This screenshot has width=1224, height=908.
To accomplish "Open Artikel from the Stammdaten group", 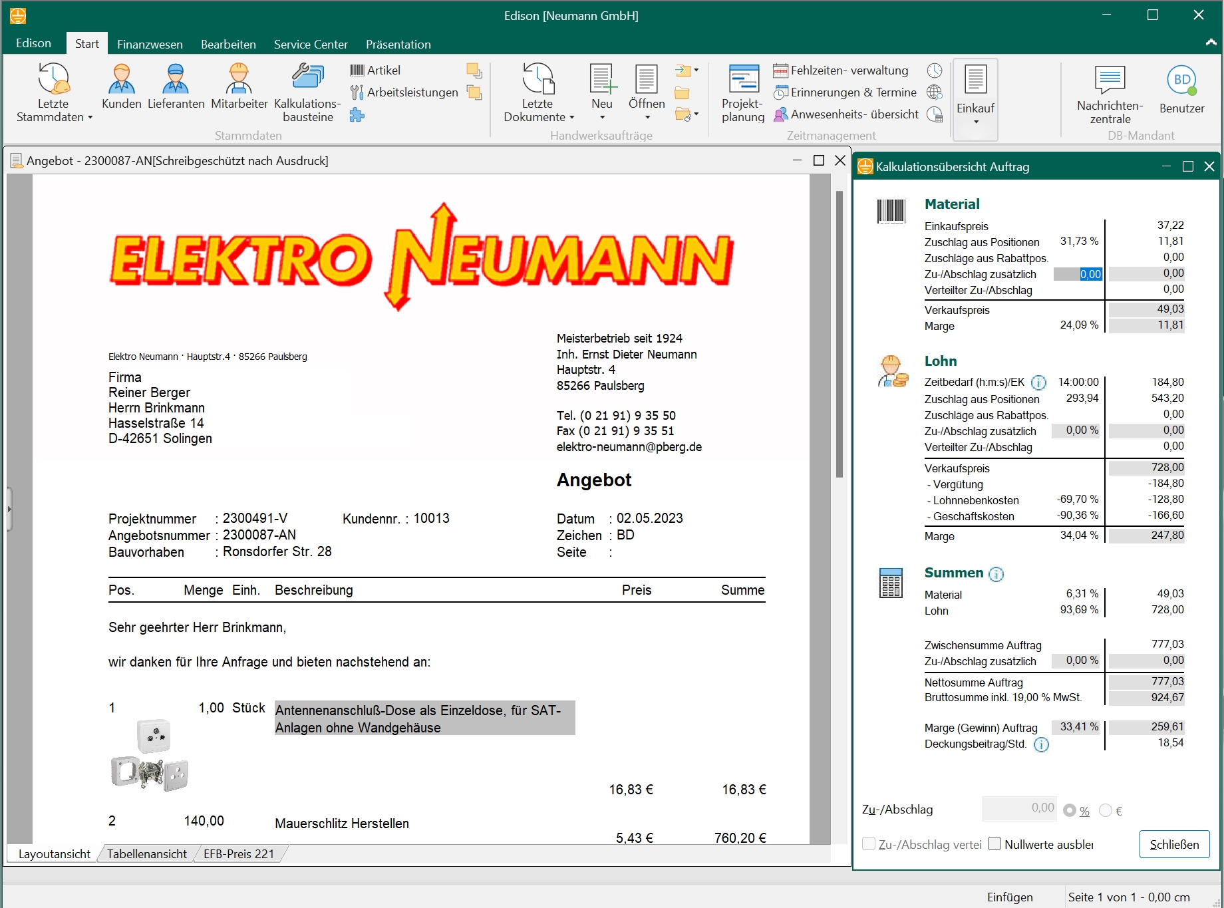I will tap(375, 71).
